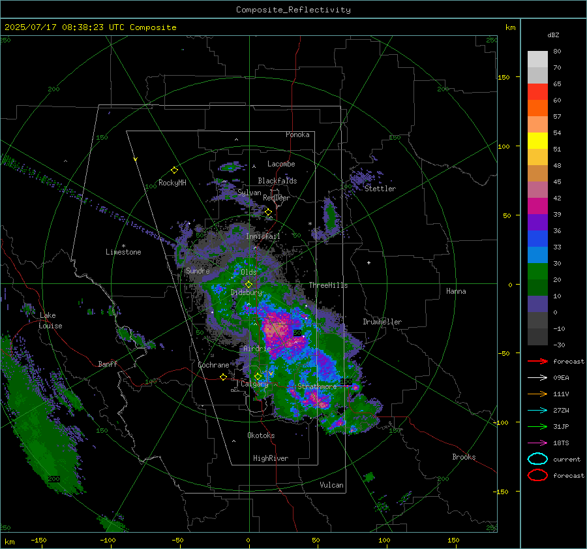Screen dimensions: 587x549
Task: Click the -150 tick on bottom axis
Action: tap(38, 540)
